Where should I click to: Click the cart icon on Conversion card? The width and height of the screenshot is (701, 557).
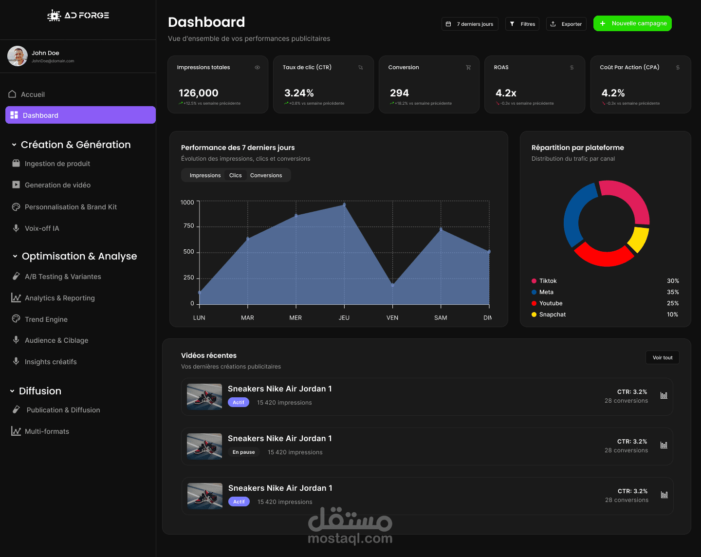[468, 68]
